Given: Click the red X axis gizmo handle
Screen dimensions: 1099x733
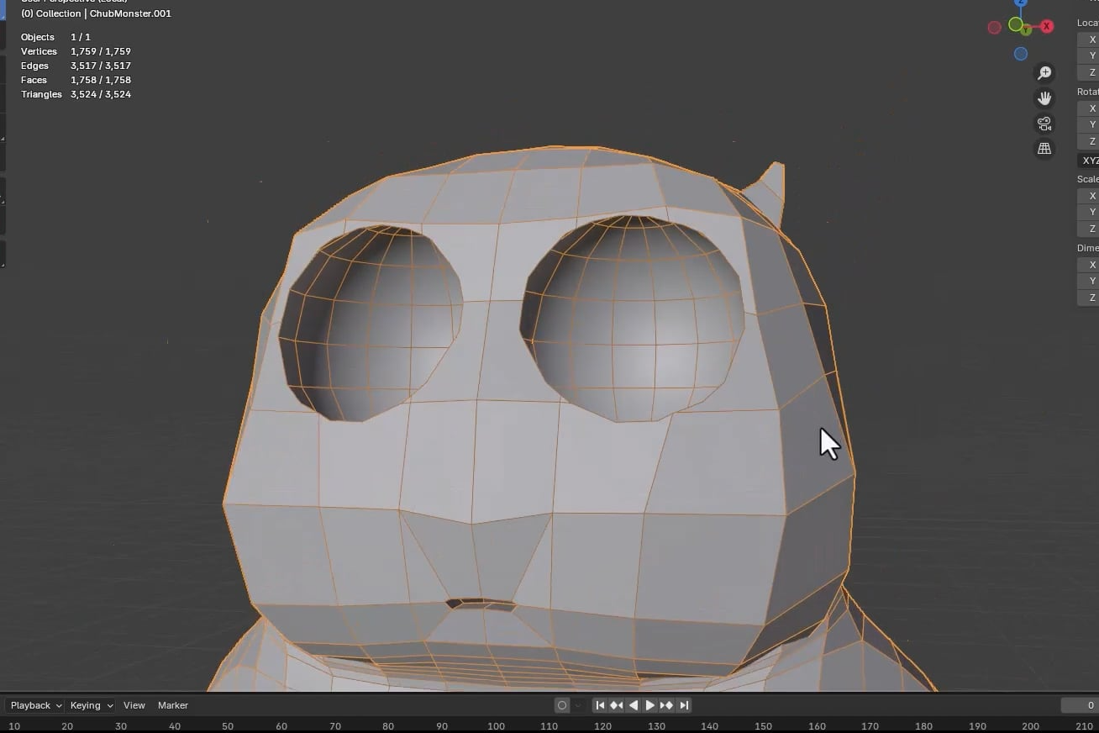Looking at the screenshot, I should coord(1047,26).
